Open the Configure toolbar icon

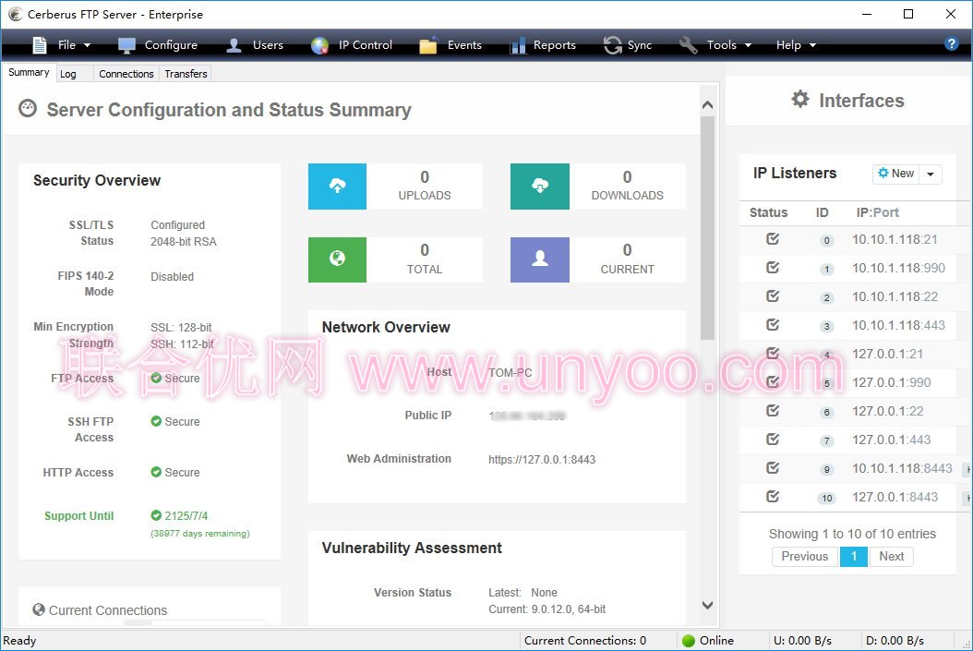[126, 45]
